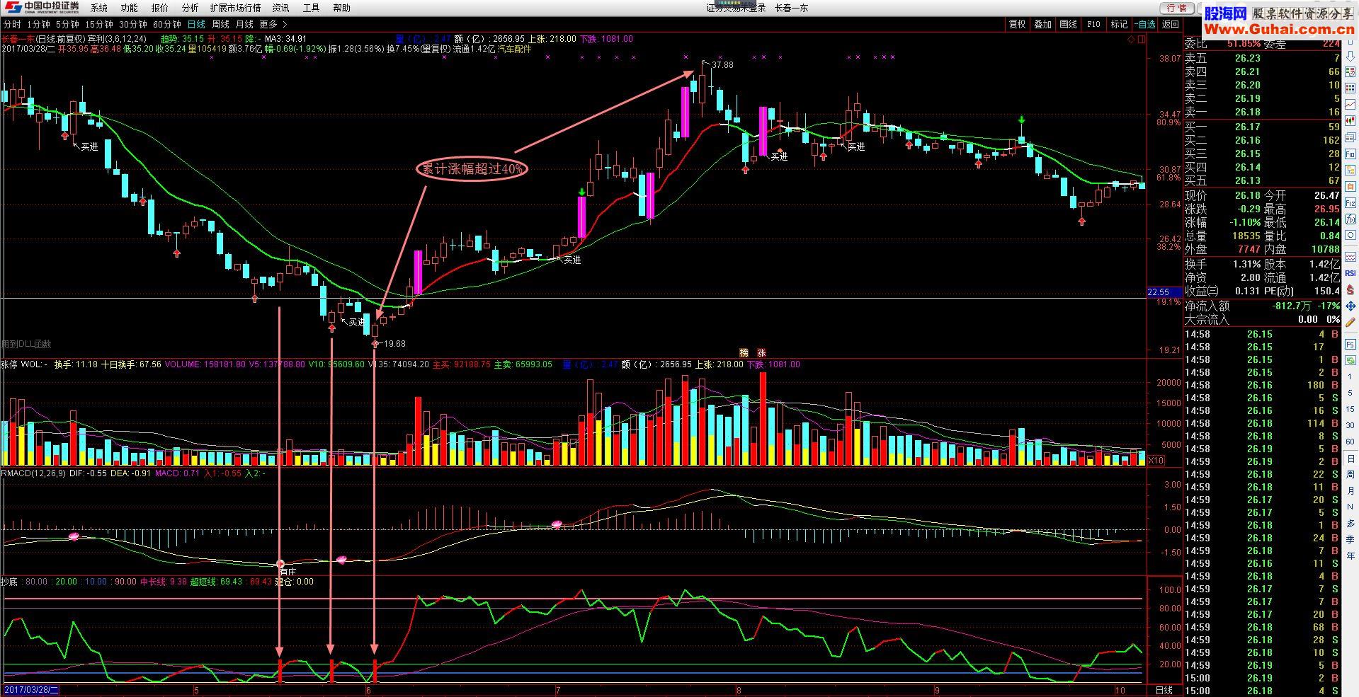
Task: Switch to 日线 daily chart tab
Action: (x=196, y=24)
